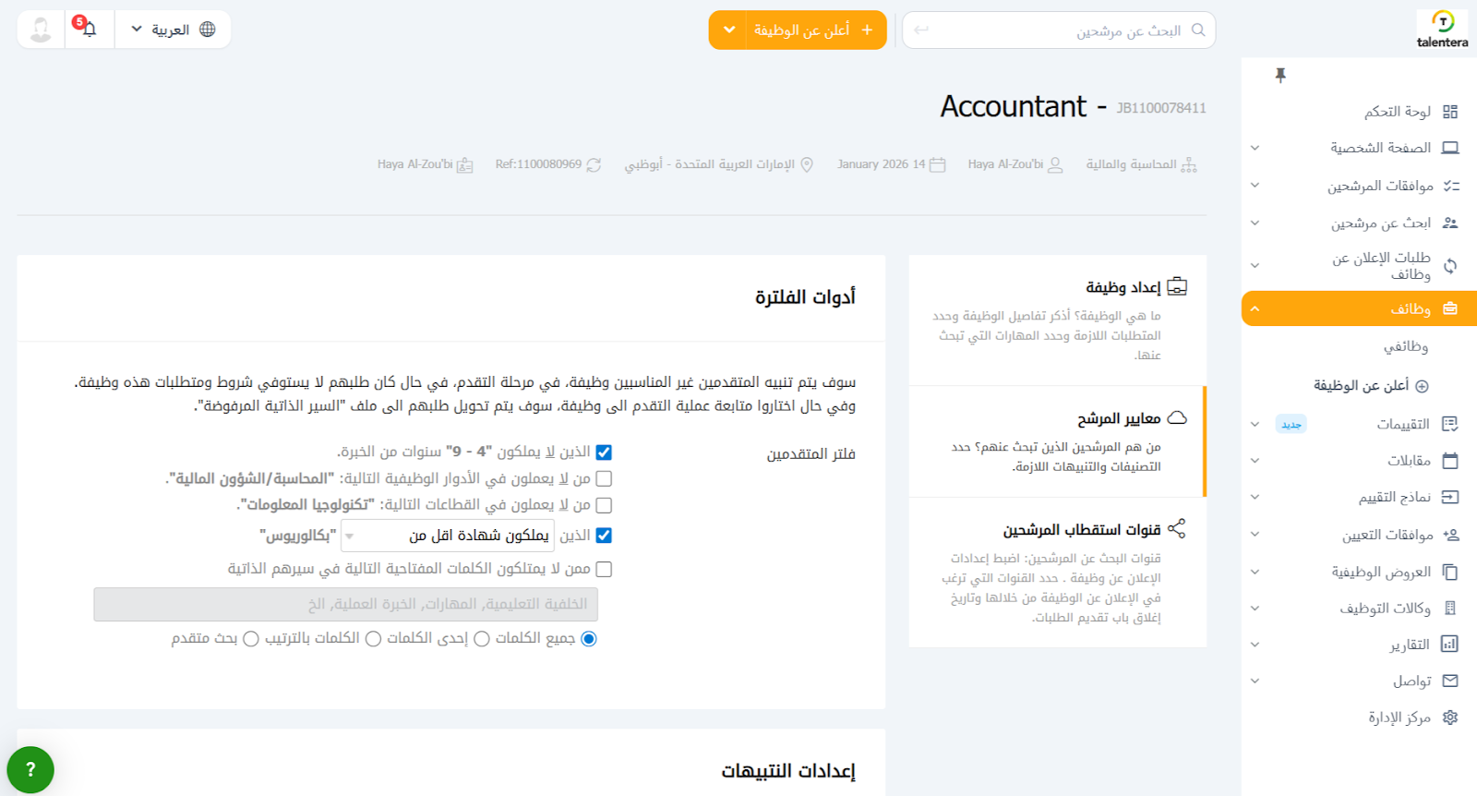Screen dimensions: 1477x796
Task: Switch to قنوات استقطاب المرشحين step
Action: [1081, 530]
